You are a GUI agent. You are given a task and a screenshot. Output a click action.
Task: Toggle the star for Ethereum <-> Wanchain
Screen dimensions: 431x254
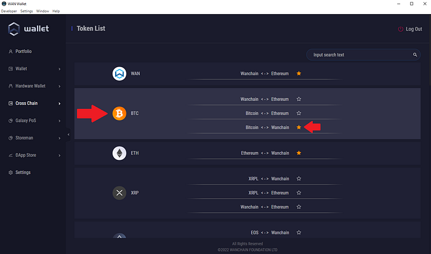coord(299,153)
